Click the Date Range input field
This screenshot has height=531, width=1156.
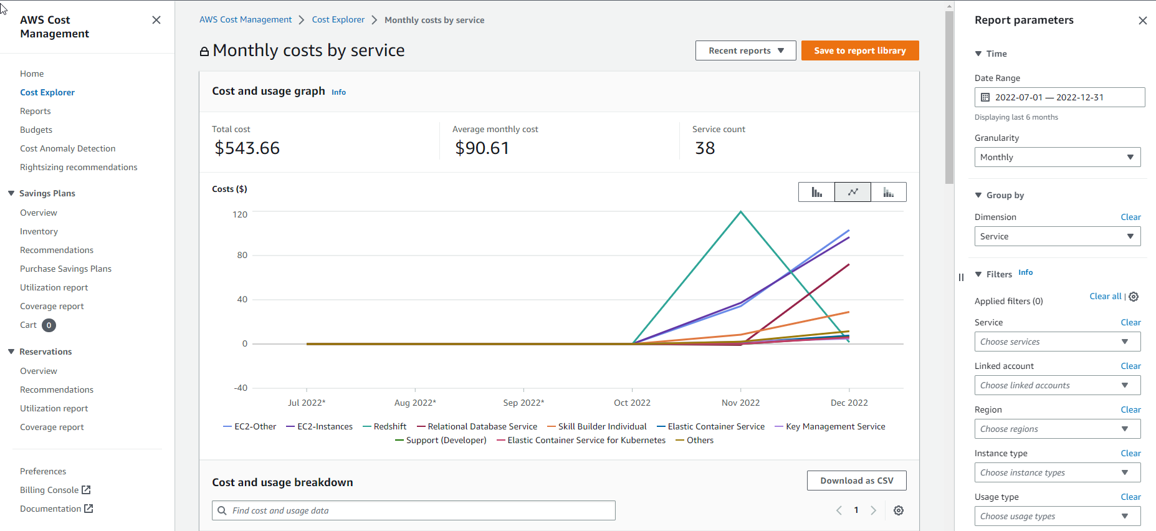(1059, 97)
